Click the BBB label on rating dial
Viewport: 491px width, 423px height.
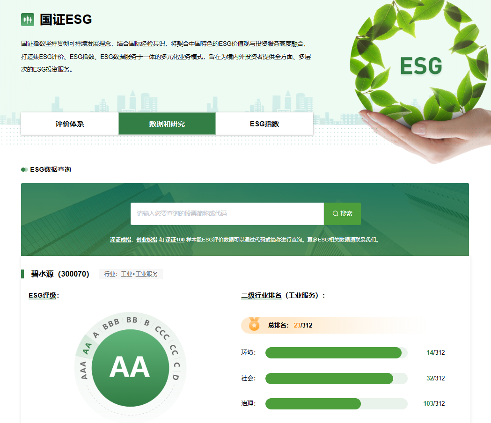(111, 324)
